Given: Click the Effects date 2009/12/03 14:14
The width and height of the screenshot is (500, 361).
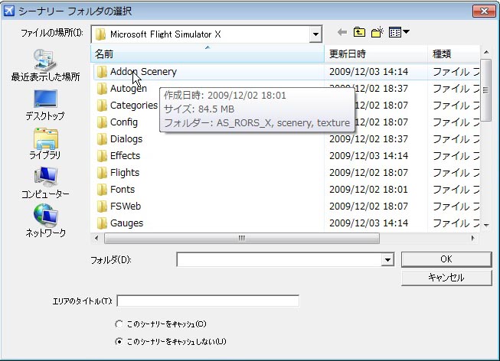Looking at the screenshot, I should [368, 156].
